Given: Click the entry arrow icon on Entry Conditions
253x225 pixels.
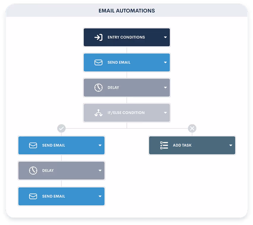Looking at the screenshot, I should (98, 37).
